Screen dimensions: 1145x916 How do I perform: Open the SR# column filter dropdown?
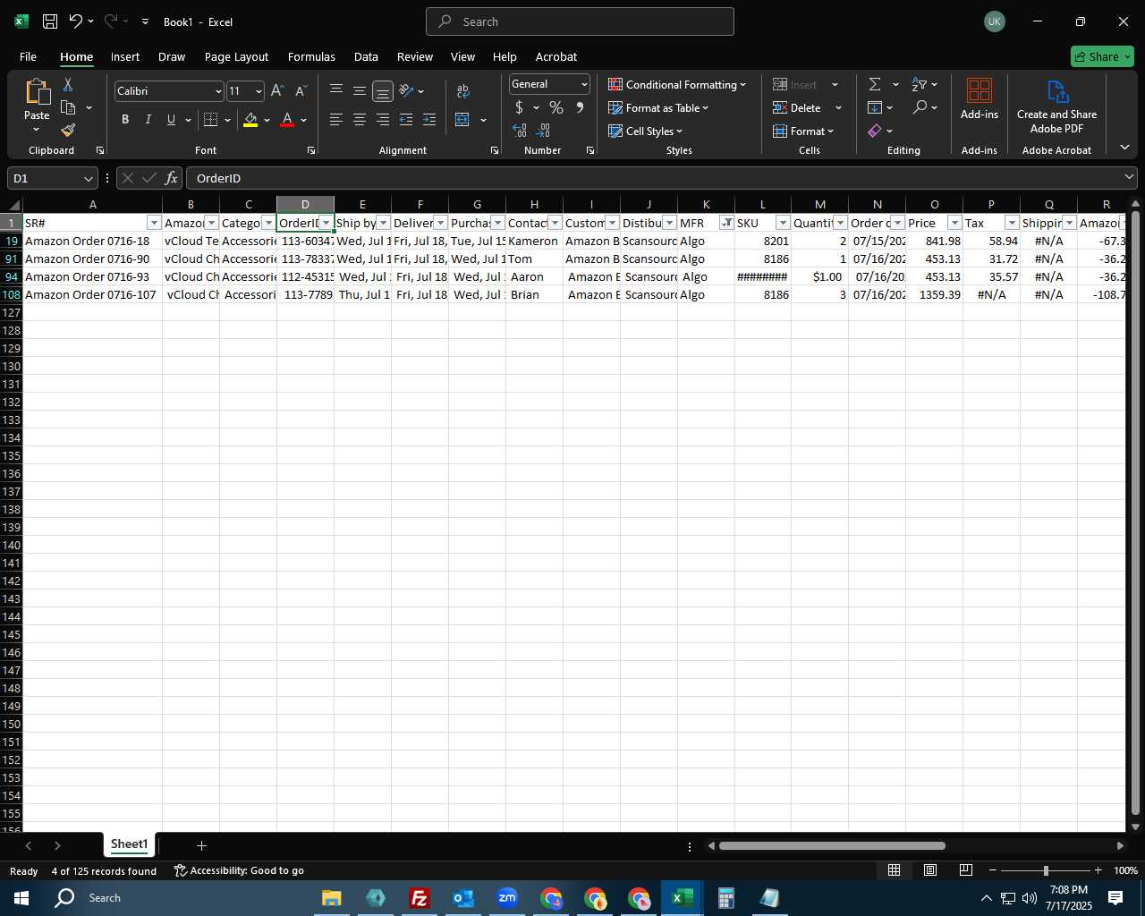(154, 223)
